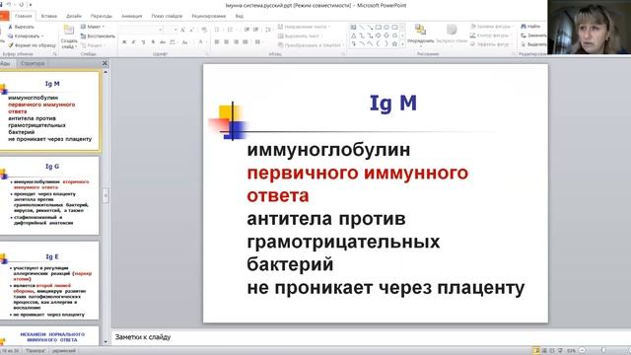Click the Cut (Вырезать) button
This screenshot has height=355, width=631.
click(22, 27)
